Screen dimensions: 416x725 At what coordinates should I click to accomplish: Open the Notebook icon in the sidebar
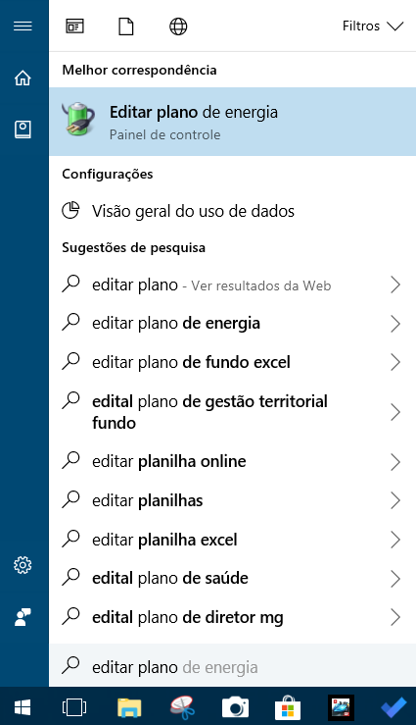(23, 129)
